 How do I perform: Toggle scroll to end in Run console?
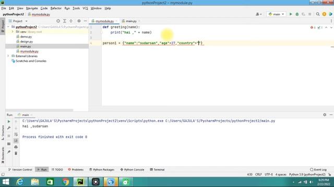click(x=16, y=141)
